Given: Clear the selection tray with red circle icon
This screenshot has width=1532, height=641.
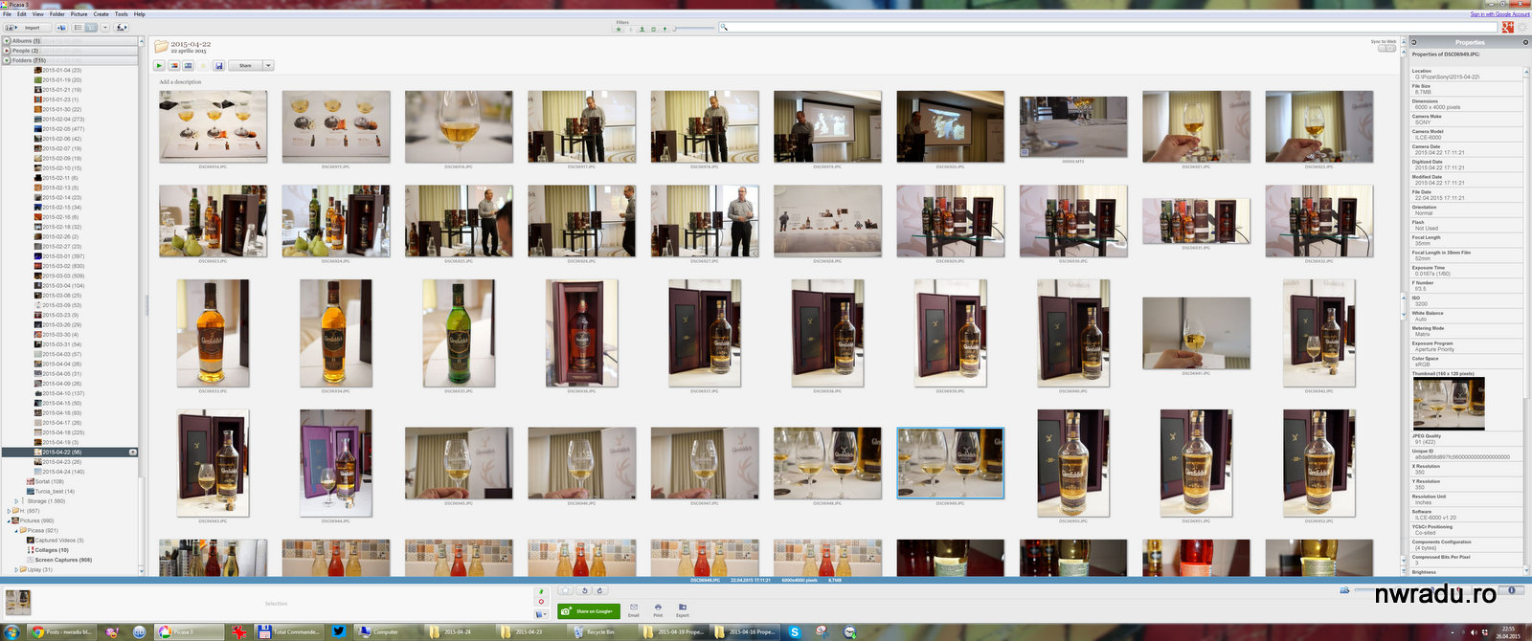Looking at the screenshot, I should (541, 602).
